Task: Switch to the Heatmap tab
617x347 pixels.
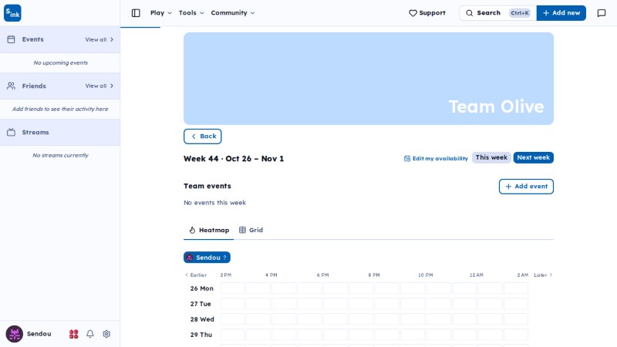Action: (x=209, y=230)
